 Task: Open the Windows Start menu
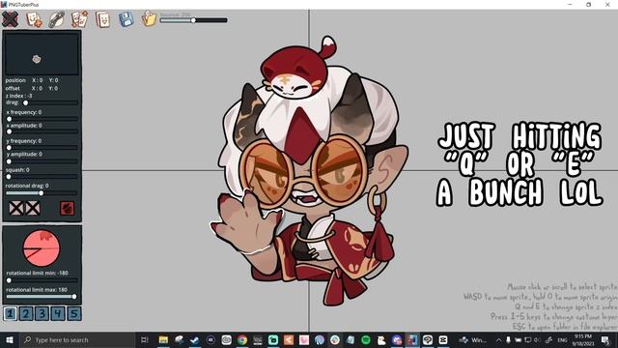10,339
